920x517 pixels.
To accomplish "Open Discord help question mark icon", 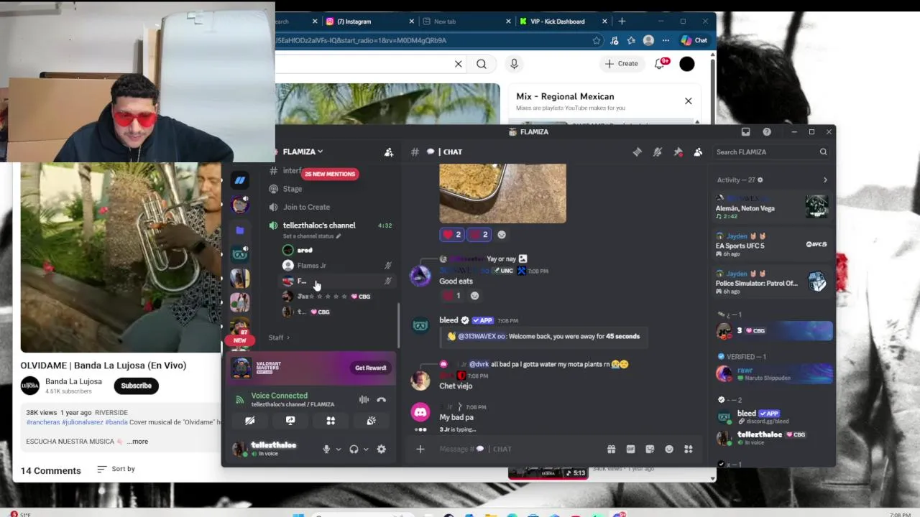I will [x=767, y=132].
